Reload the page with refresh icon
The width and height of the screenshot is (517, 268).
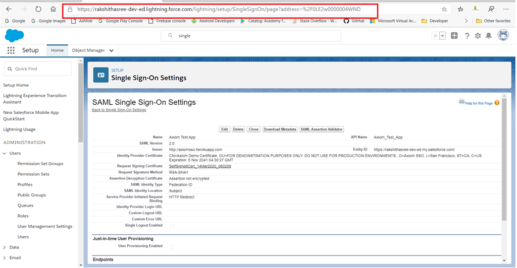pos(38,9)
